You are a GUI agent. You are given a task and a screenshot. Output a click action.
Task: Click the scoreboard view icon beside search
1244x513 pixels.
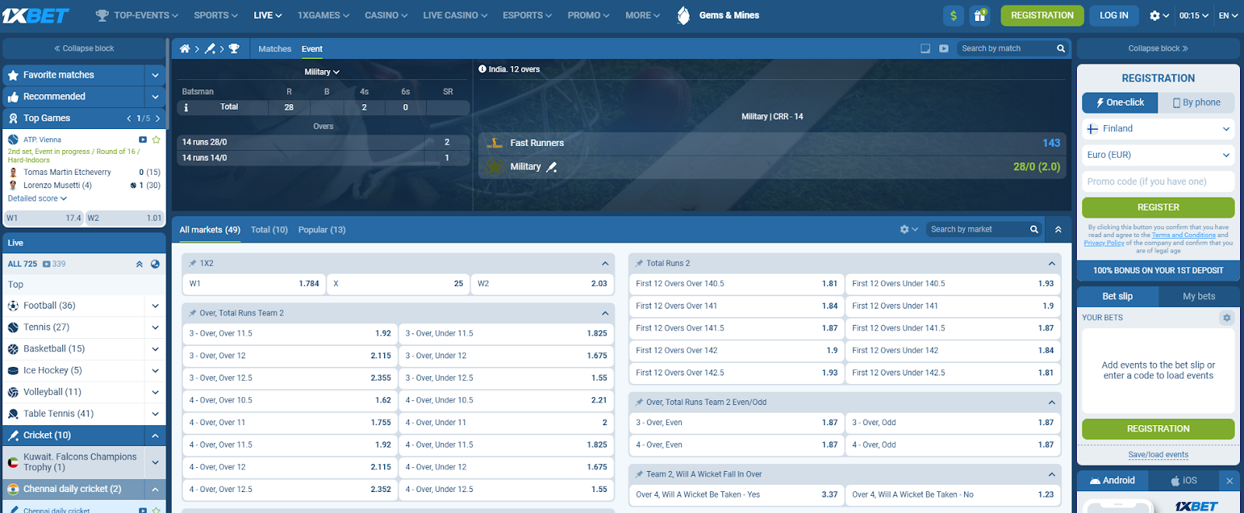pyautogui.click(x=925, y=48)
